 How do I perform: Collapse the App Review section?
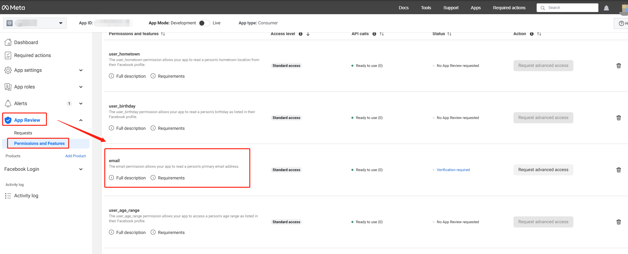(81, 120)
